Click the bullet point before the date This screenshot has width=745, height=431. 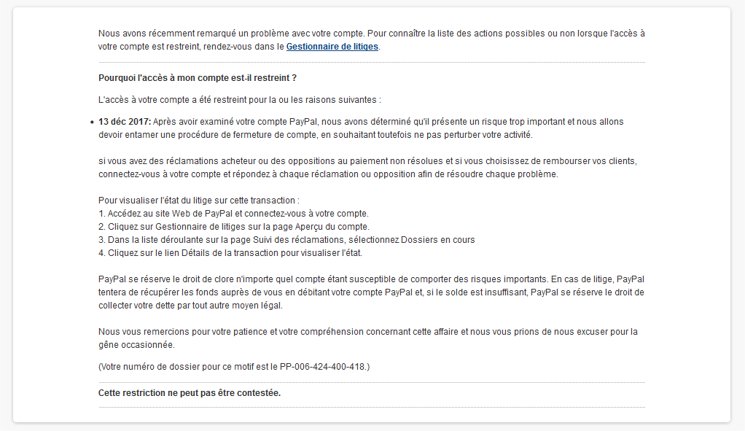click(x=91, y=123)
